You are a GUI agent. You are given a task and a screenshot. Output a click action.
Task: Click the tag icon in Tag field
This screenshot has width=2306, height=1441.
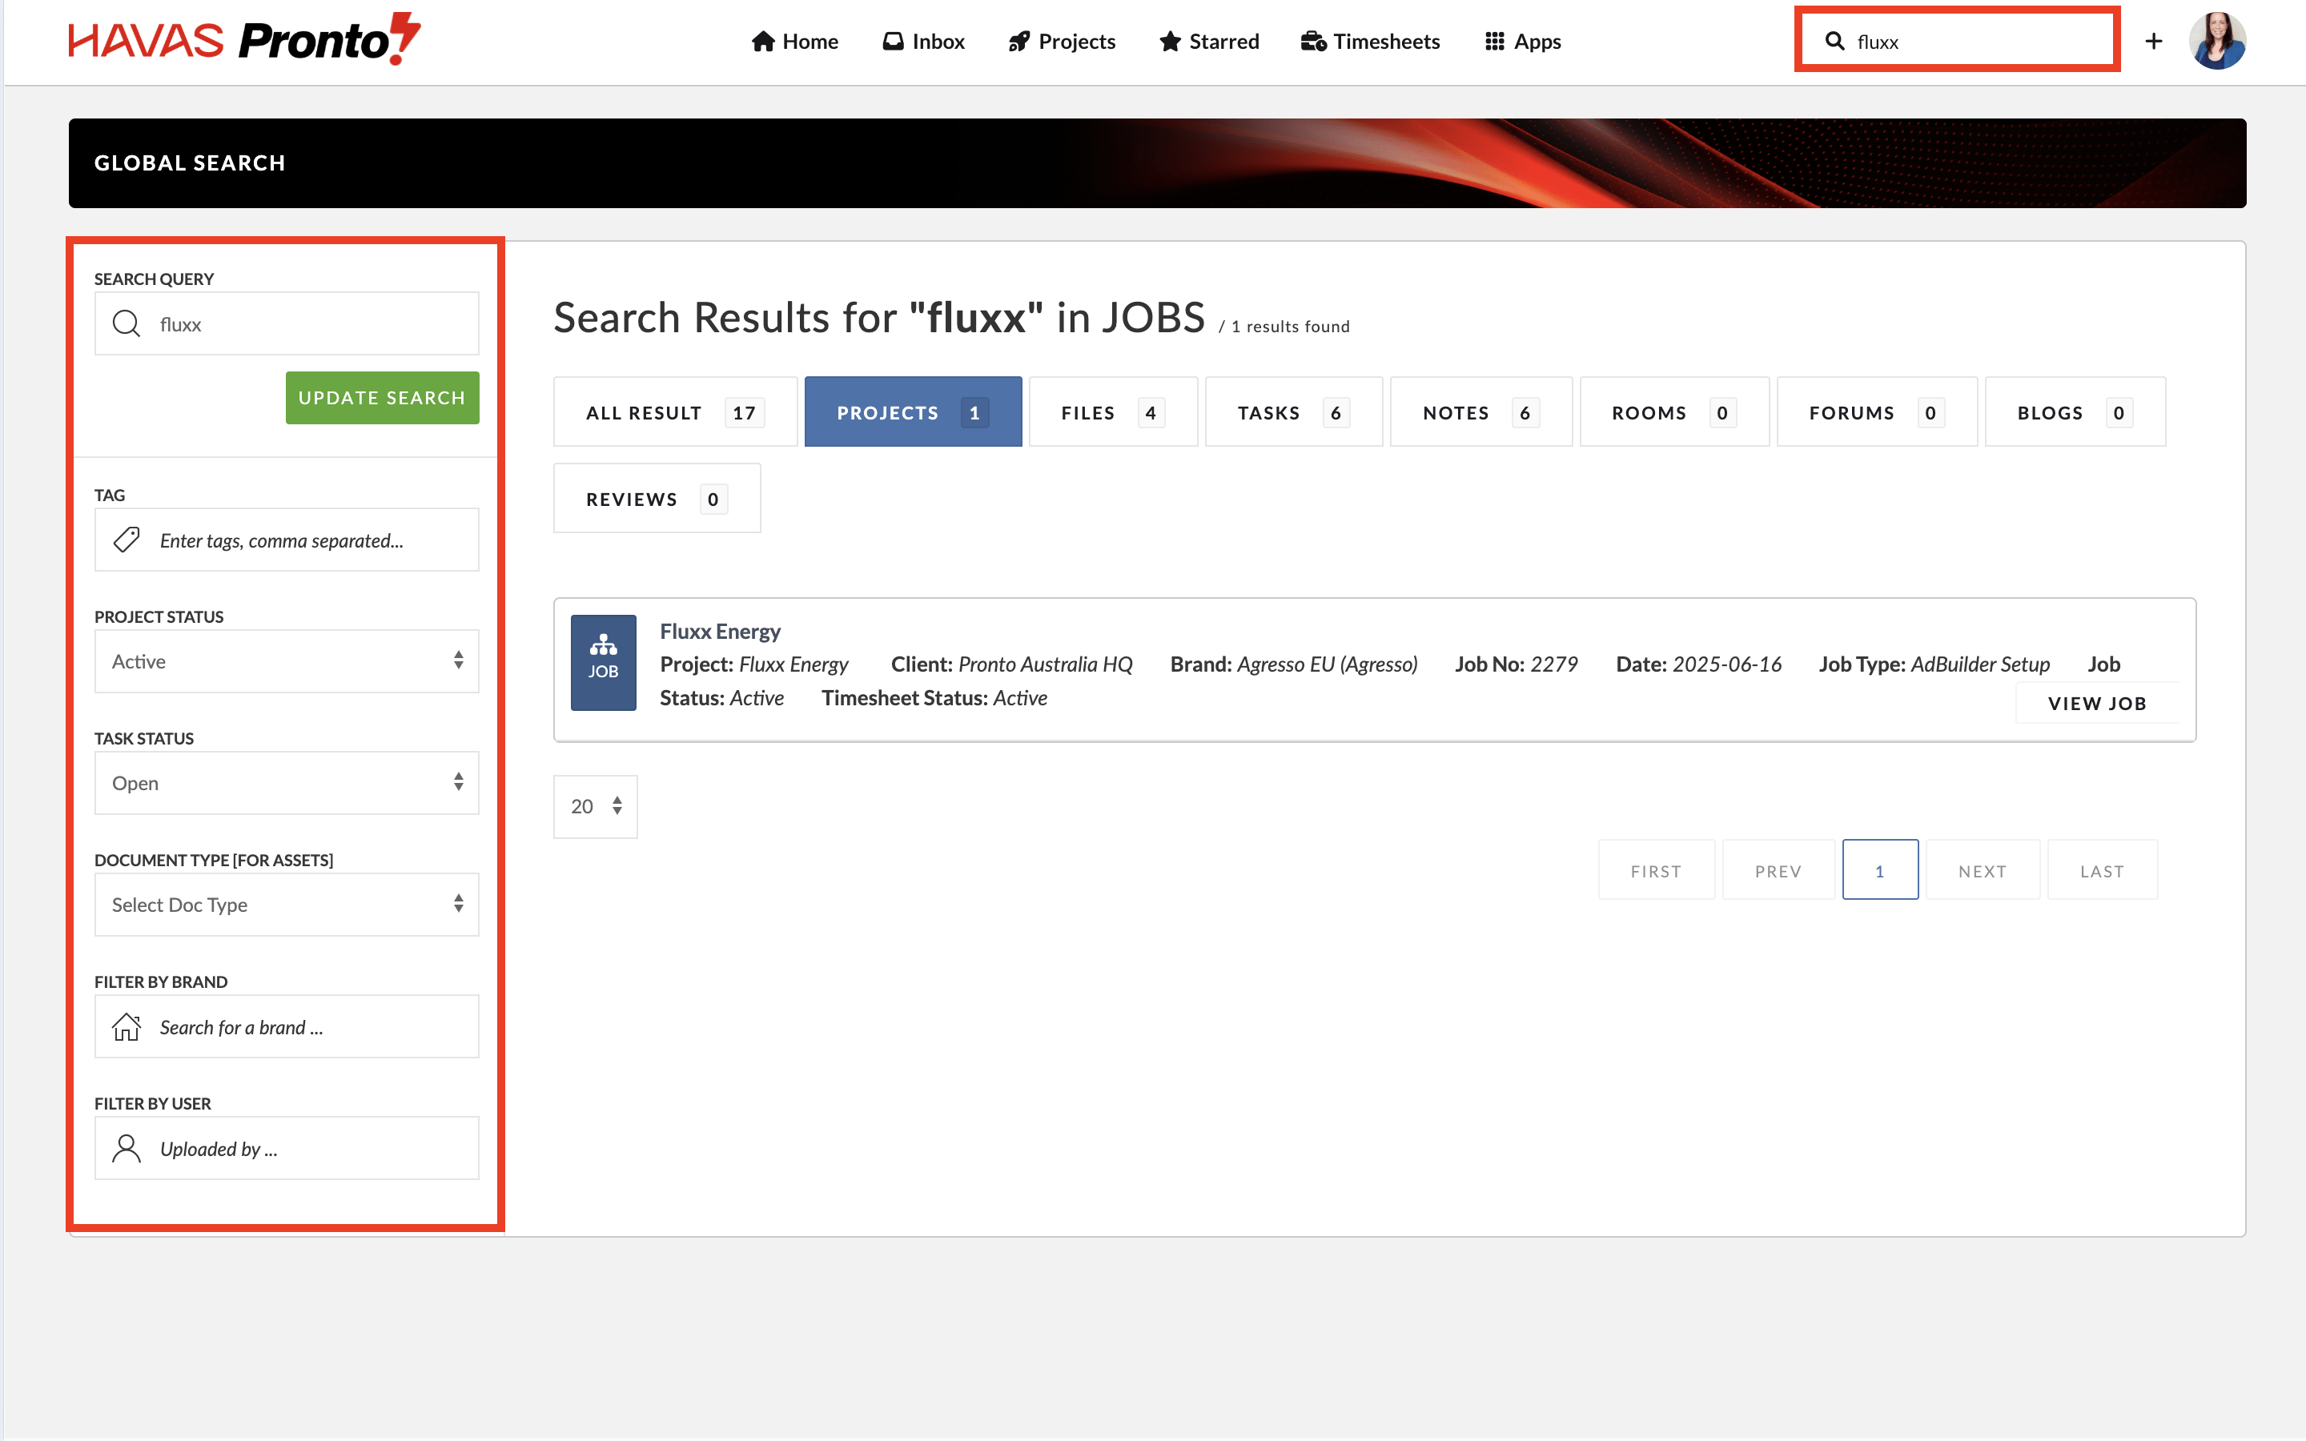127,540
